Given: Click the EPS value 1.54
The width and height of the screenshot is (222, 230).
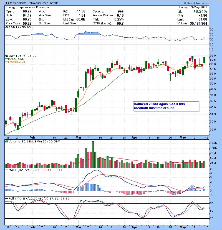Looking at the screenshot, I should pos(82,15).
